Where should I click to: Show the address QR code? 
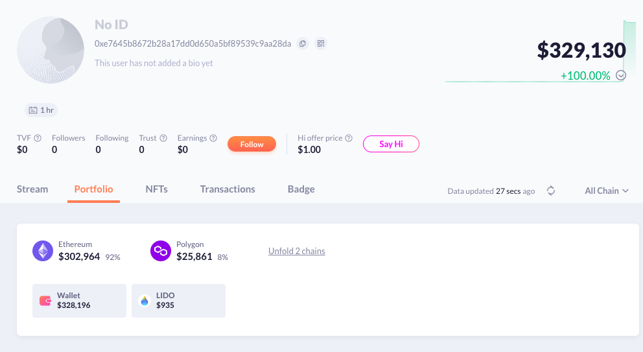point(320,43)
